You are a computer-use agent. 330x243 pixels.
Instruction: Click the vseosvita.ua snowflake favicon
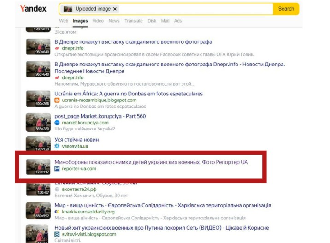57,146
